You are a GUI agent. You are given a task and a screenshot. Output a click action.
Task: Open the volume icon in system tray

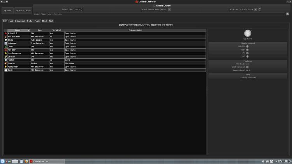tap(263, 161)
